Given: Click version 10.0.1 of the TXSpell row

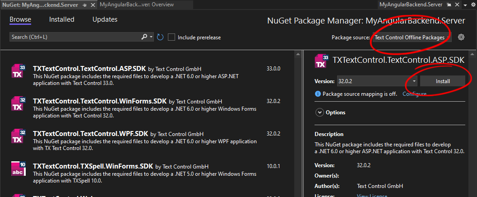Looking at the screenshot, I should click(273, 166).
